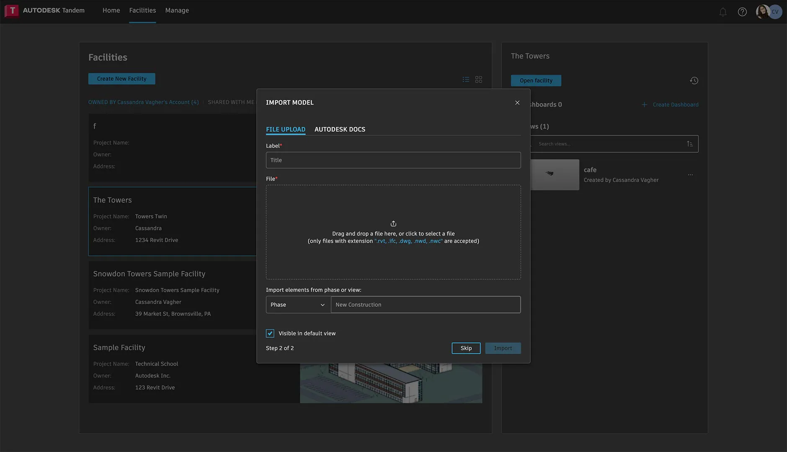The height and width of the screenshot is (452, 787).
Task: Click the Create New Facility button
Action: 121,79
